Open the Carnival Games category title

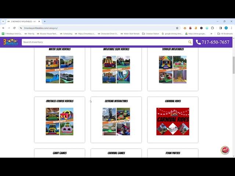(x=116, y=153)
